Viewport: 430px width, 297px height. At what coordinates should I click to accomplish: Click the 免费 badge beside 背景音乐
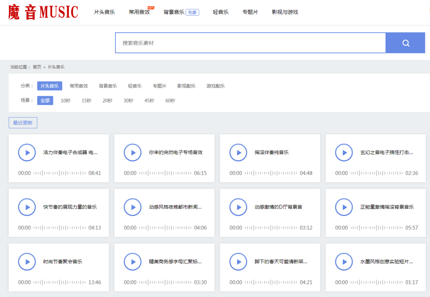pyautogui.click(x=192, y=12)
